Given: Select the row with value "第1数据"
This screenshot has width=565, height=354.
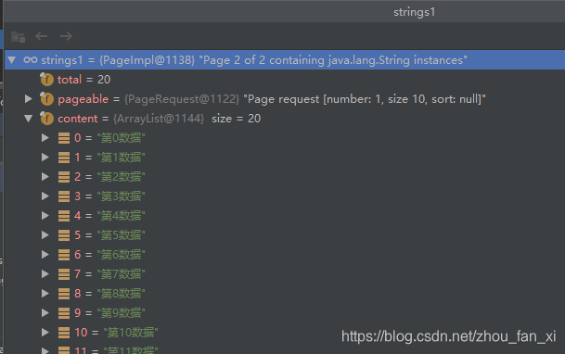Looking at the screenshot, I should coord(285,157).
